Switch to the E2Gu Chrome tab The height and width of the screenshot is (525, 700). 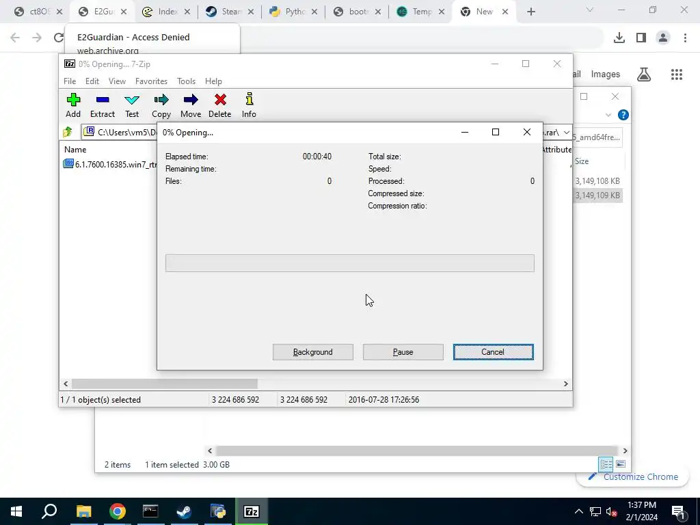(103, 12)
